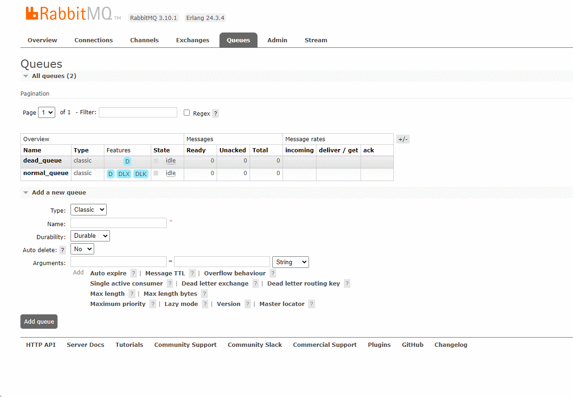The height and width of the screenshot is (397, 573).
Task: Open the Durability dropdown
Action: click(90, 236)
